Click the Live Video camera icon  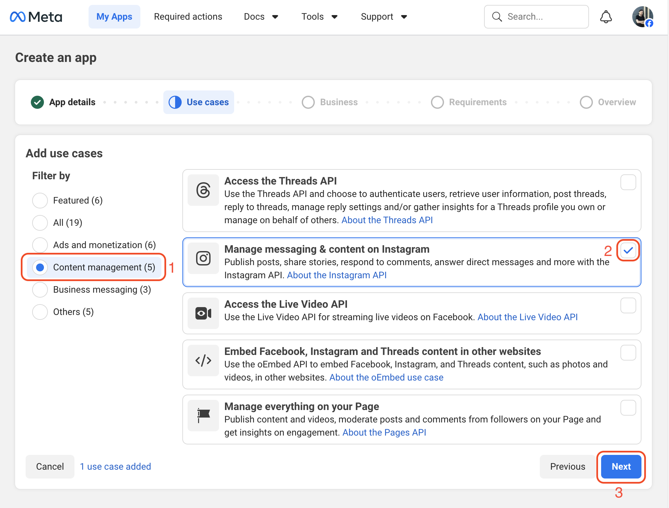click(203, 313)
